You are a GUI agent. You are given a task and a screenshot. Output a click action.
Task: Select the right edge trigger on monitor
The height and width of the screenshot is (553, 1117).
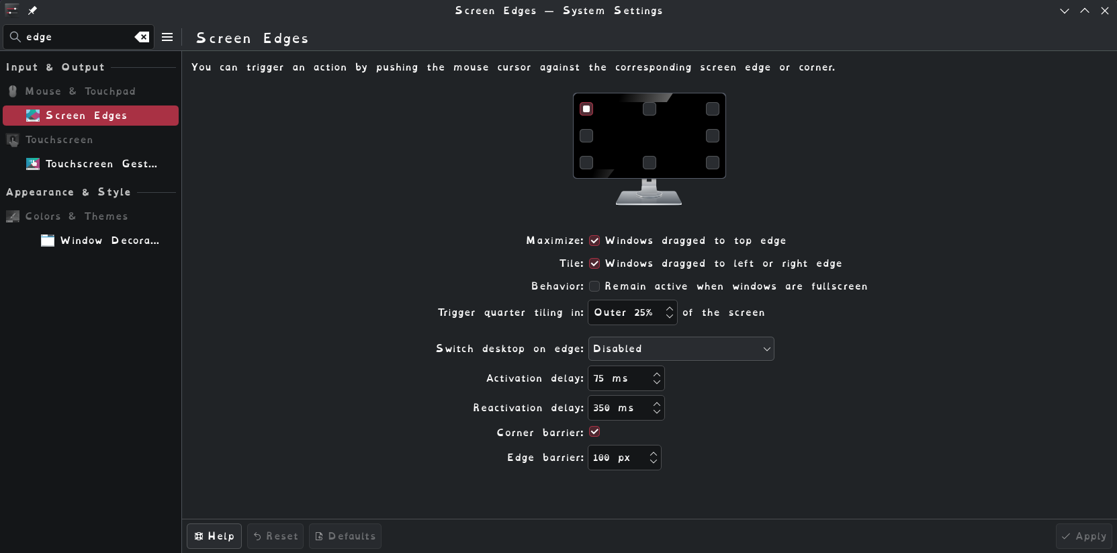[x=713, y=136]
